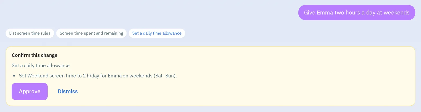
Task: Select the List screen time rules chip
Action: pyautogui.click(x=30, y=33)
